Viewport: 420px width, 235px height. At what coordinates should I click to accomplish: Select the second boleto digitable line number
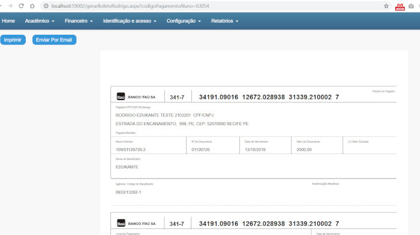click(269, 224)
